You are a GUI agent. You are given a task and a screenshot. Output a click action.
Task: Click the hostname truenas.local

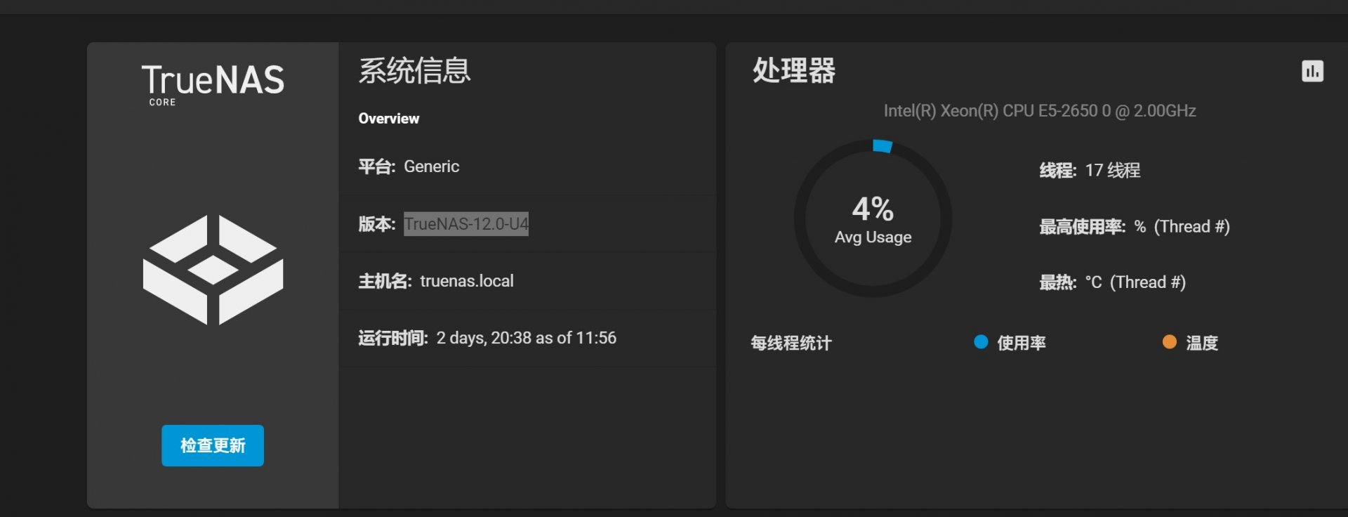pos(467,281)
